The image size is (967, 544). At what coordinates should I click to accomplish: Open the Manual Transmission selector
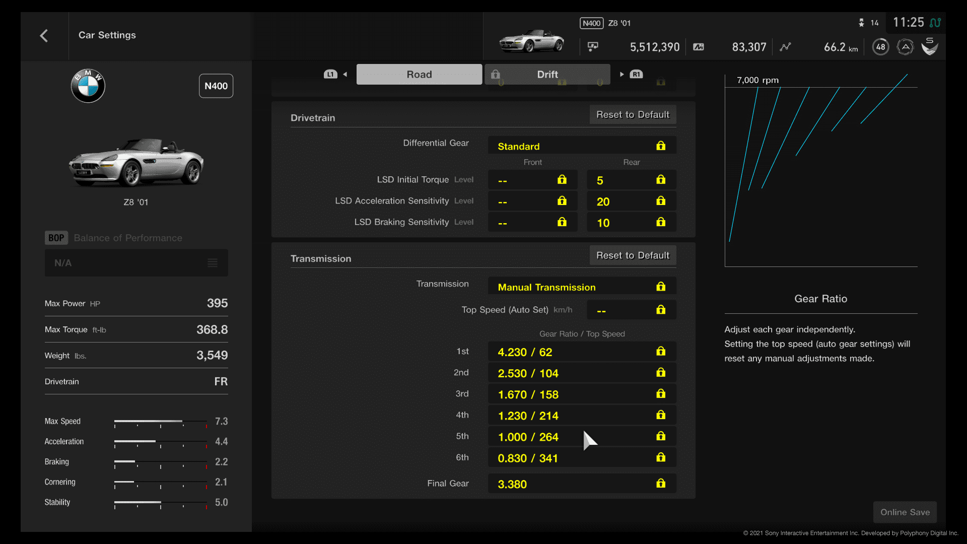582,286
